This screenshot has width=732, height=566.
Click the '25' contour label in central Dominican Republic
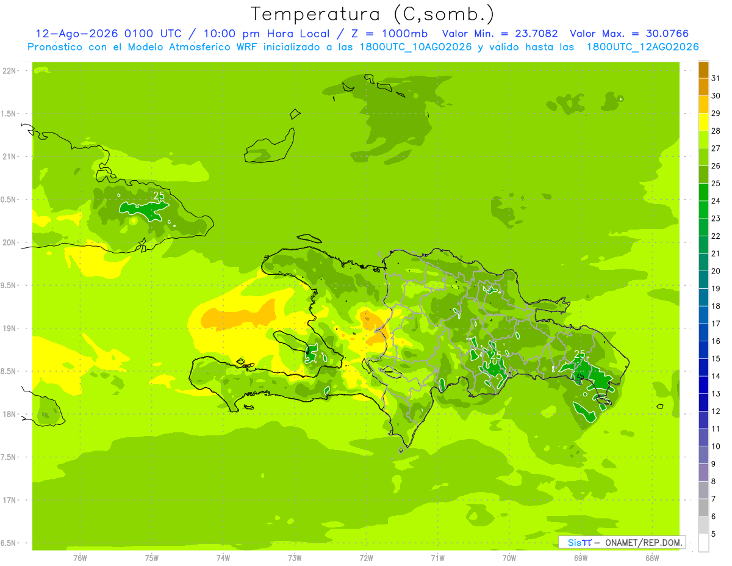(495, 355)
